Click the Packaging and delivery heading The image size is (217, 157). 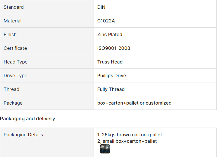pyautogui.click(x=27, y=119)
